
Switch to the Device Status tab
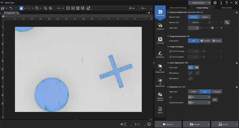point(226,7)
